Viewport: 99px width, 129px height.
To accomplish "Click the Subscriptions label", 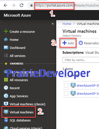I will (x=73, y=53).
